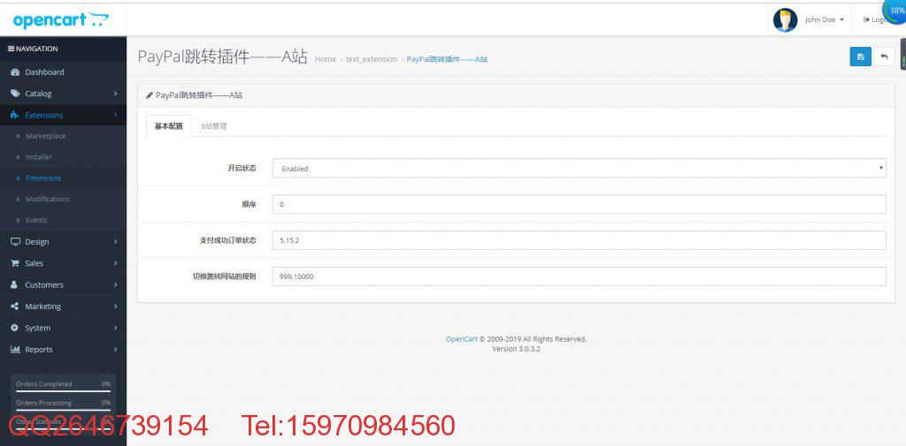Click the NAVIGATION hamburger icon

pos(11,49)
